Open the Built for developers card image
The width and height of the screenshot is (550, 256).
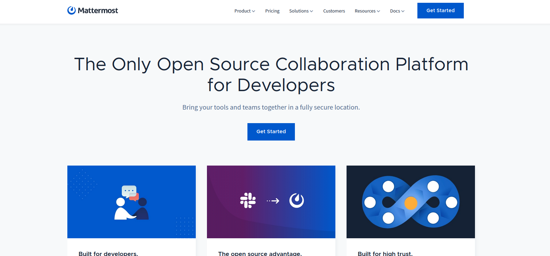(x=132, y=202)
